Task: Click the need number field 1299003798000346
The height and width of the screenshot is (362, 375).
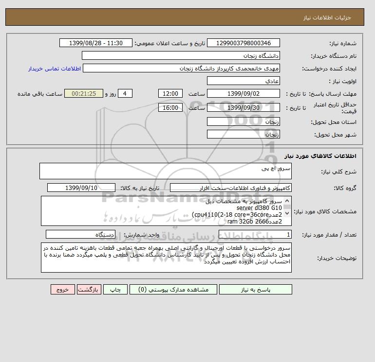Action: coord(243,43)
